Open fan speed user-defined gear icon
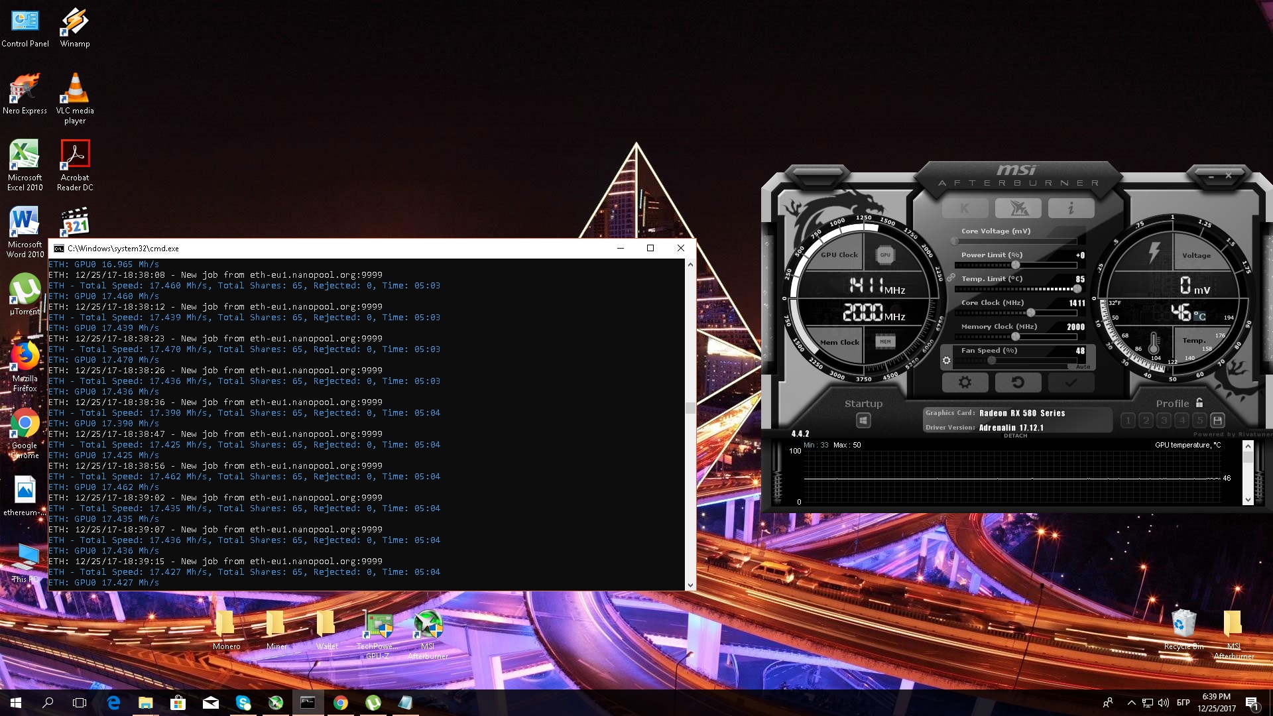The width and height of the screenshot is (1273, 716). click(947, 361)
